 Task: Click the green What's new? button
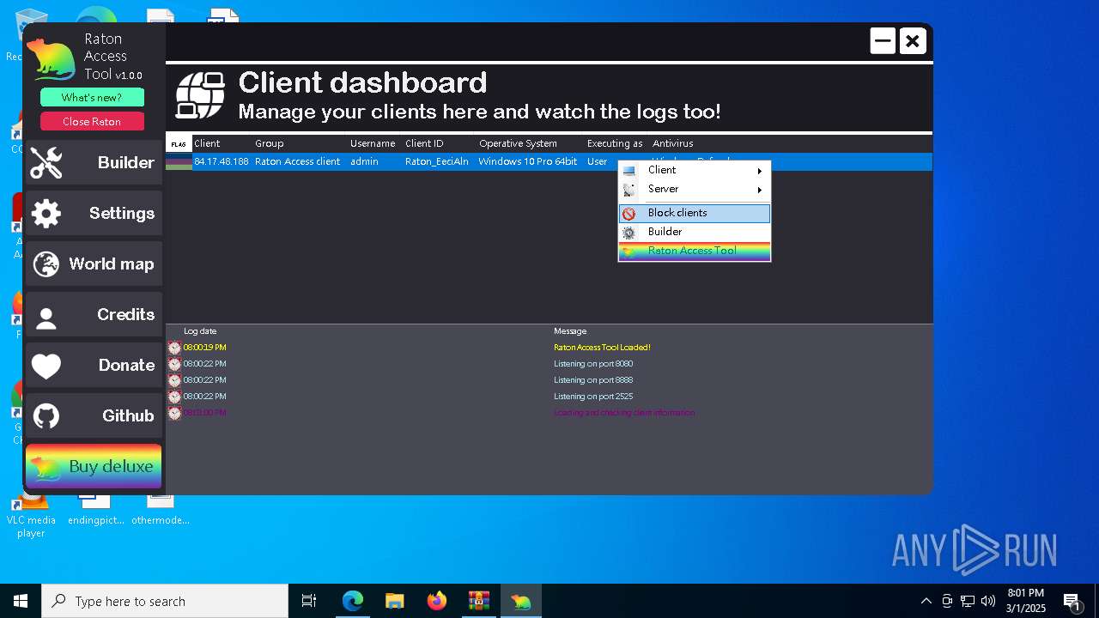coord(92,97)
